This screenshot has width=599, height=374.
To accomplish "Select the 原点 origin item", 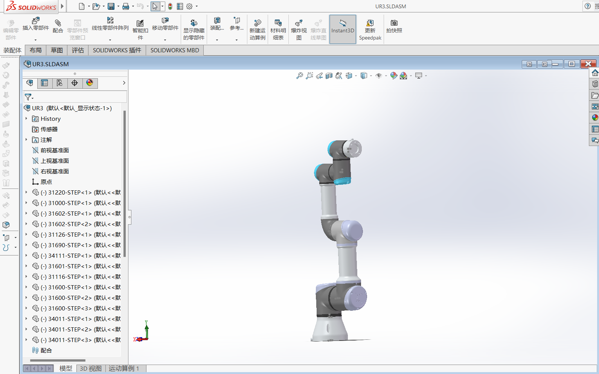I will coord(42,182).
